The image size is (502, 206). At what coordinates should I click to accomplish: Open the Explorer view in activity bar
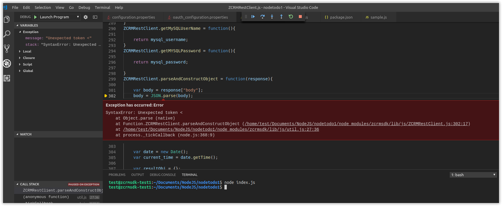click(x=7, y=19)
